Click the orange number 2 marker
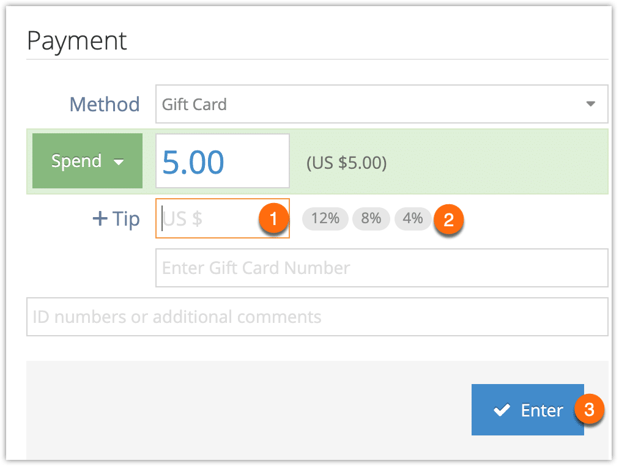This screenshot has width=619, height=466. (448, 220)
